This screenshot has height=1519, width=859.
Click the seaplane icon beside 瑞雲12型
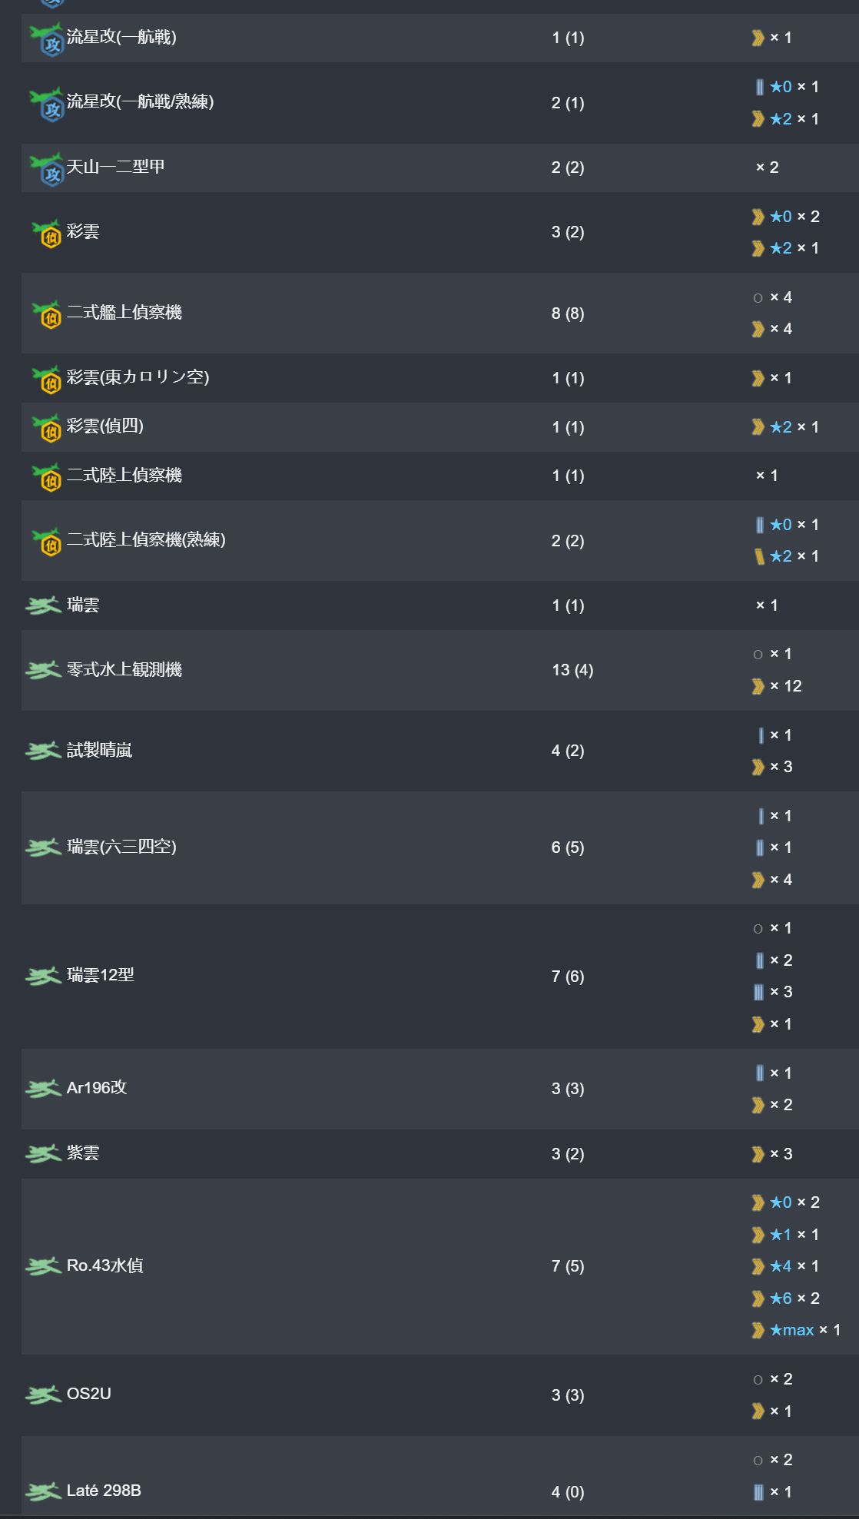coord(43,976)
